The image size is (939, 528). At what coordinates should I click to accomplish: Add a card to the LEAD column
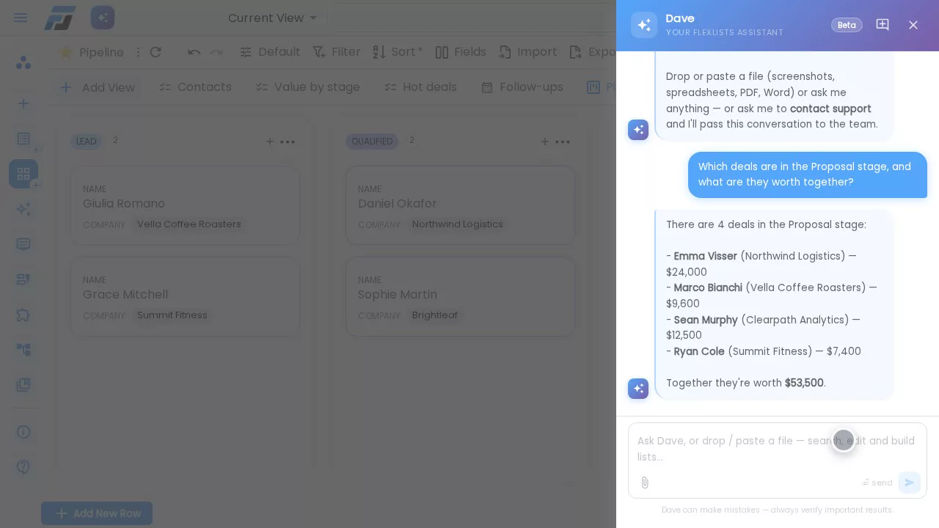click(269, 142)
